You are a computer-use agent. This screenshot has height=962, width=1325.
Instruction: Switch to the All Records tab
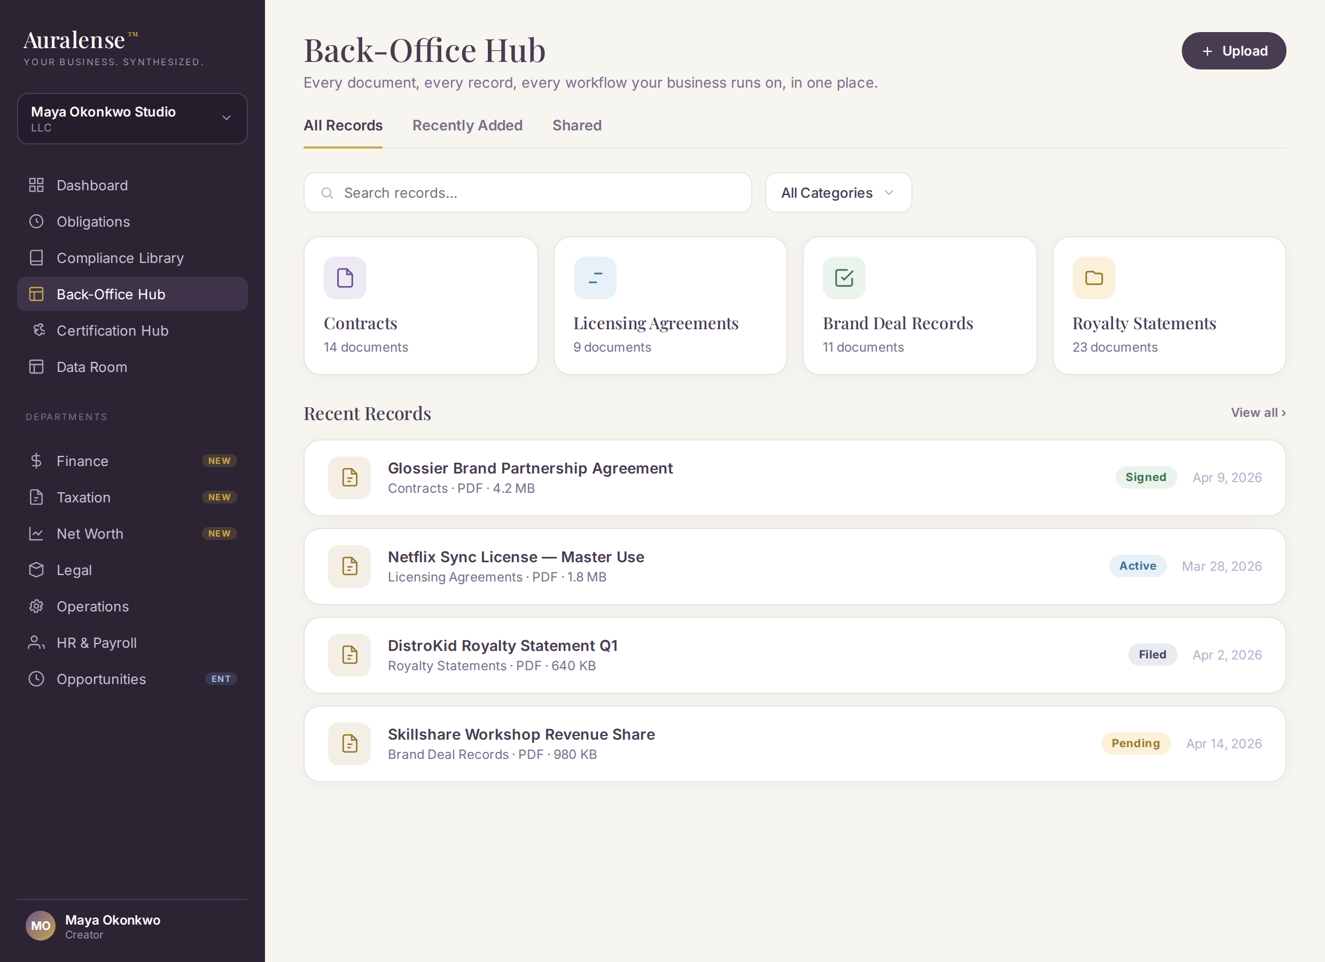pyautogui.click(x=343, y=126)
